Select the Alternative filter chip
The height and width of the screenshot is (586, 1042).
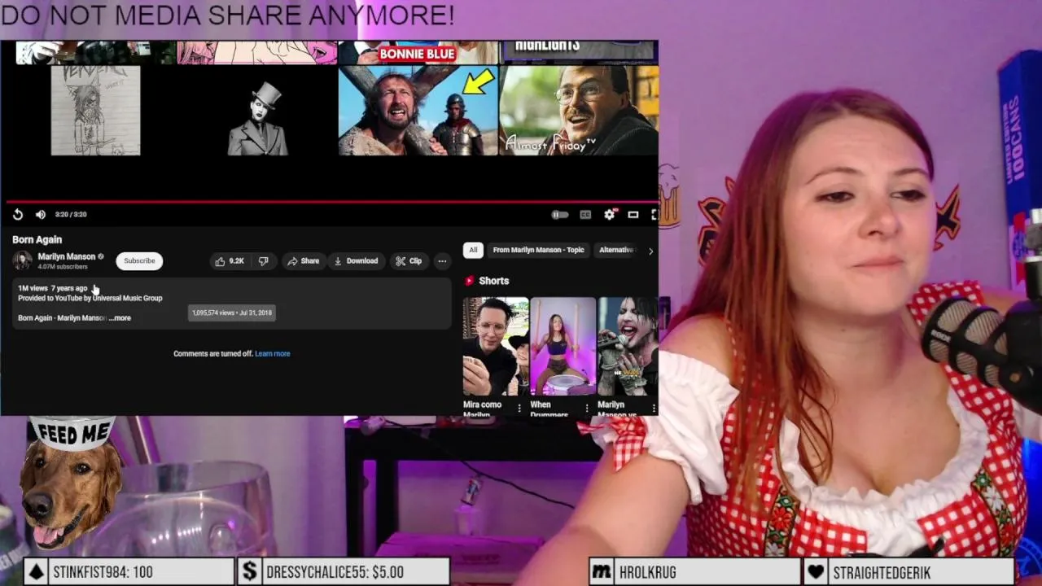click(616, 250)
